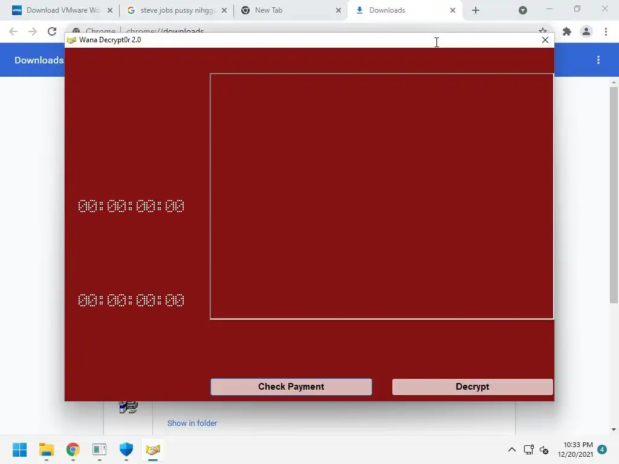Click Chrome's forward navigation arrow

point(33,31)
